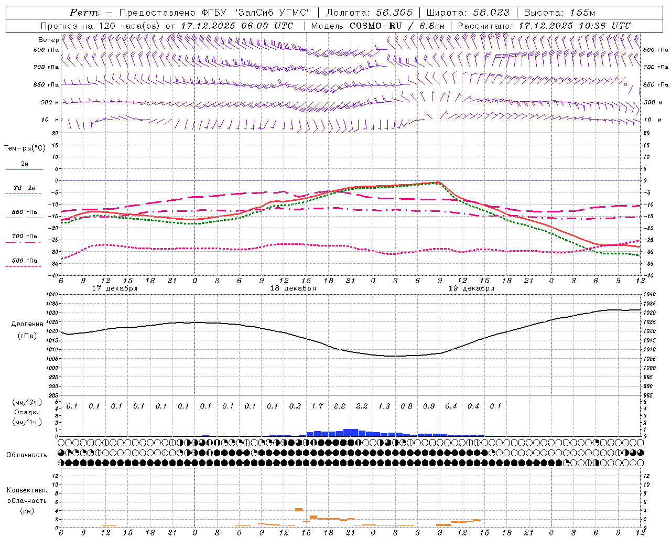Click "700 гПа" in the temperature legend
Viewport: 671px width, 537px height.
click(x=24, y=237)
